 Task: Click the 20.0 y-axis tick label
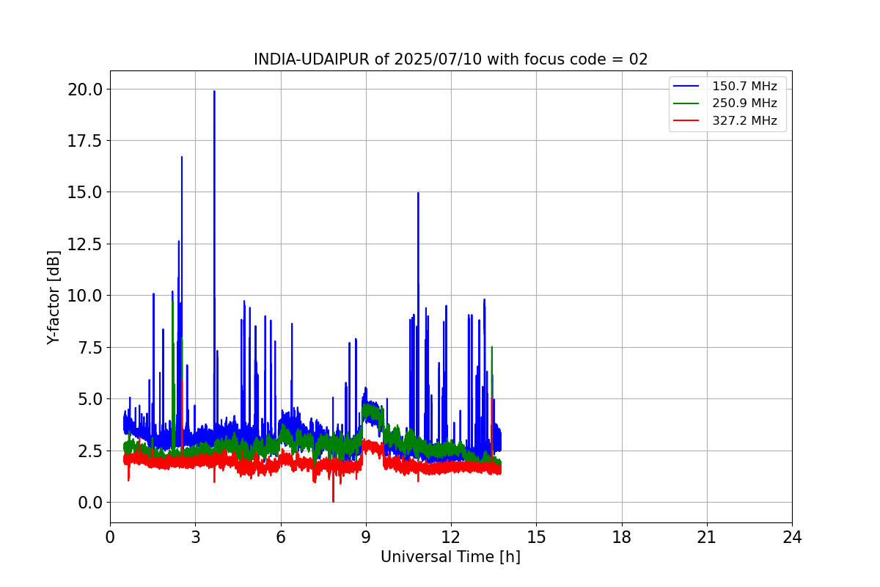[x=84, y=90]
